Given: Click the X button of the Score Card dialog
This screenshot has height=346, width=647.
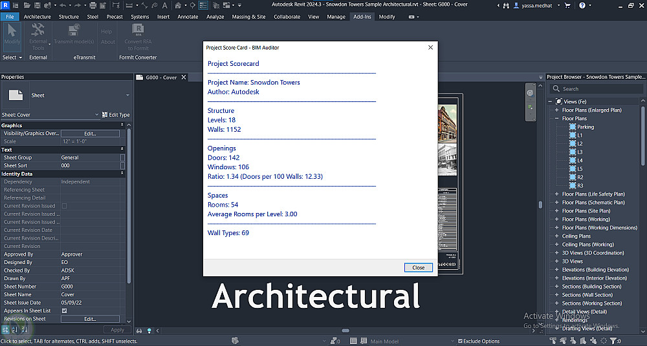Looking at the screenshot, I should [x=430, y=47].
